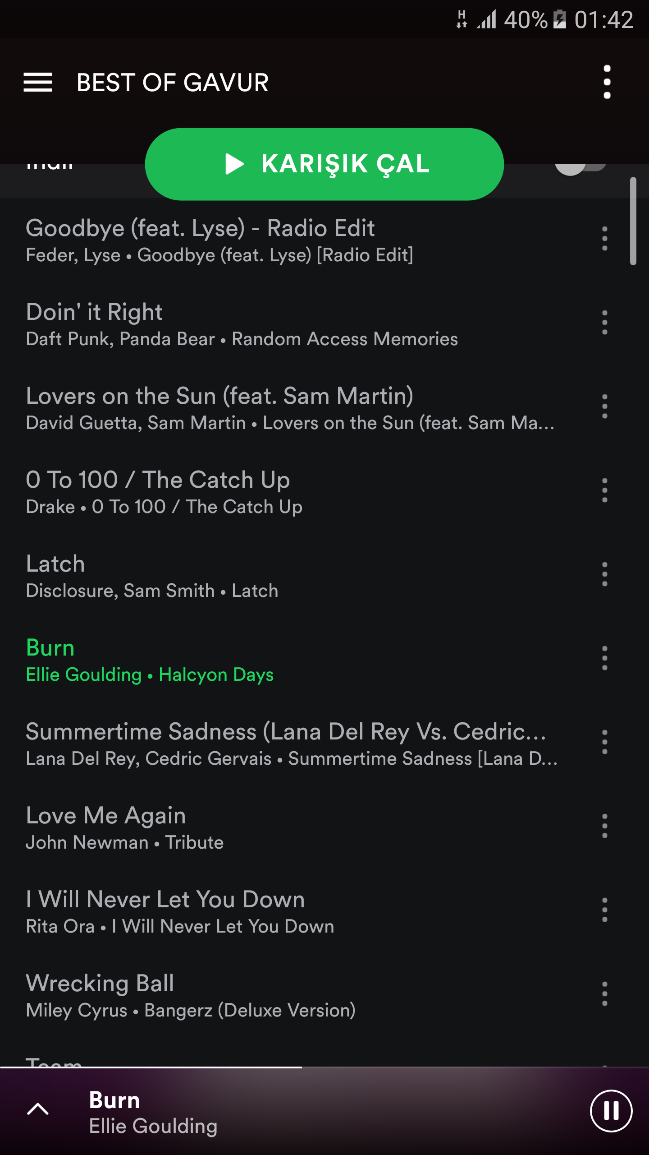Image resolution: width=649 pixels, height=1155 pixels.
Task: Open options for Lovers on the Sun
Action: (605, 407)
